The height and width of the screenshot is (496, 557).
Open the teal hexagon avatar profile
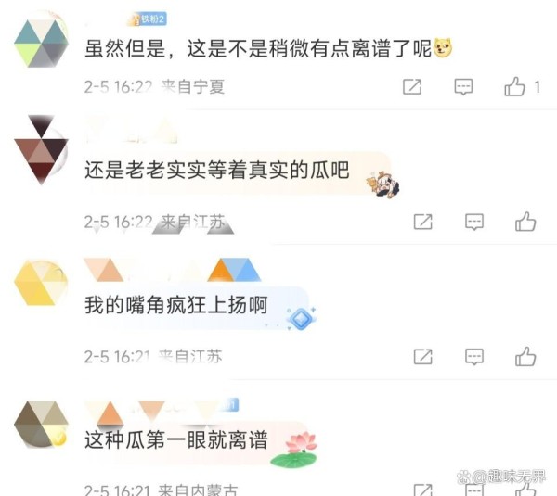point(41,42)
